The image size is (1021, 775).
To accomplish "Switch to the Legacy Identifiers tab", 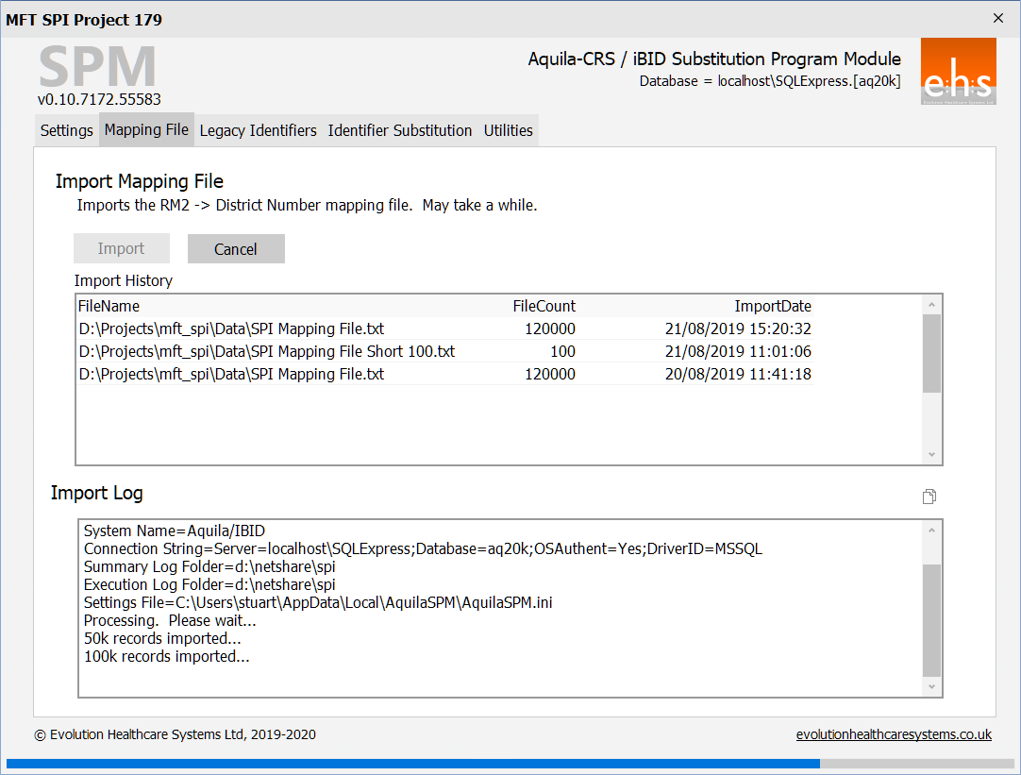I will click(x=258, y=130).
